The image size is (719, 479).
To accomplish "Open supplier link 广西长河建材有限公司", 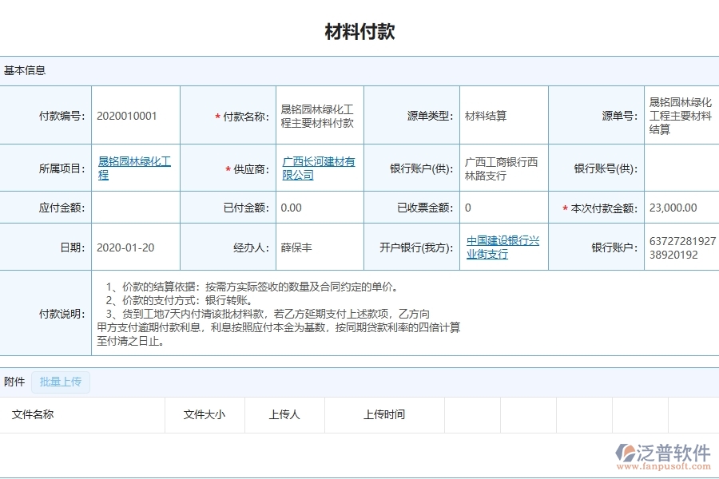I will pos(316,168).
